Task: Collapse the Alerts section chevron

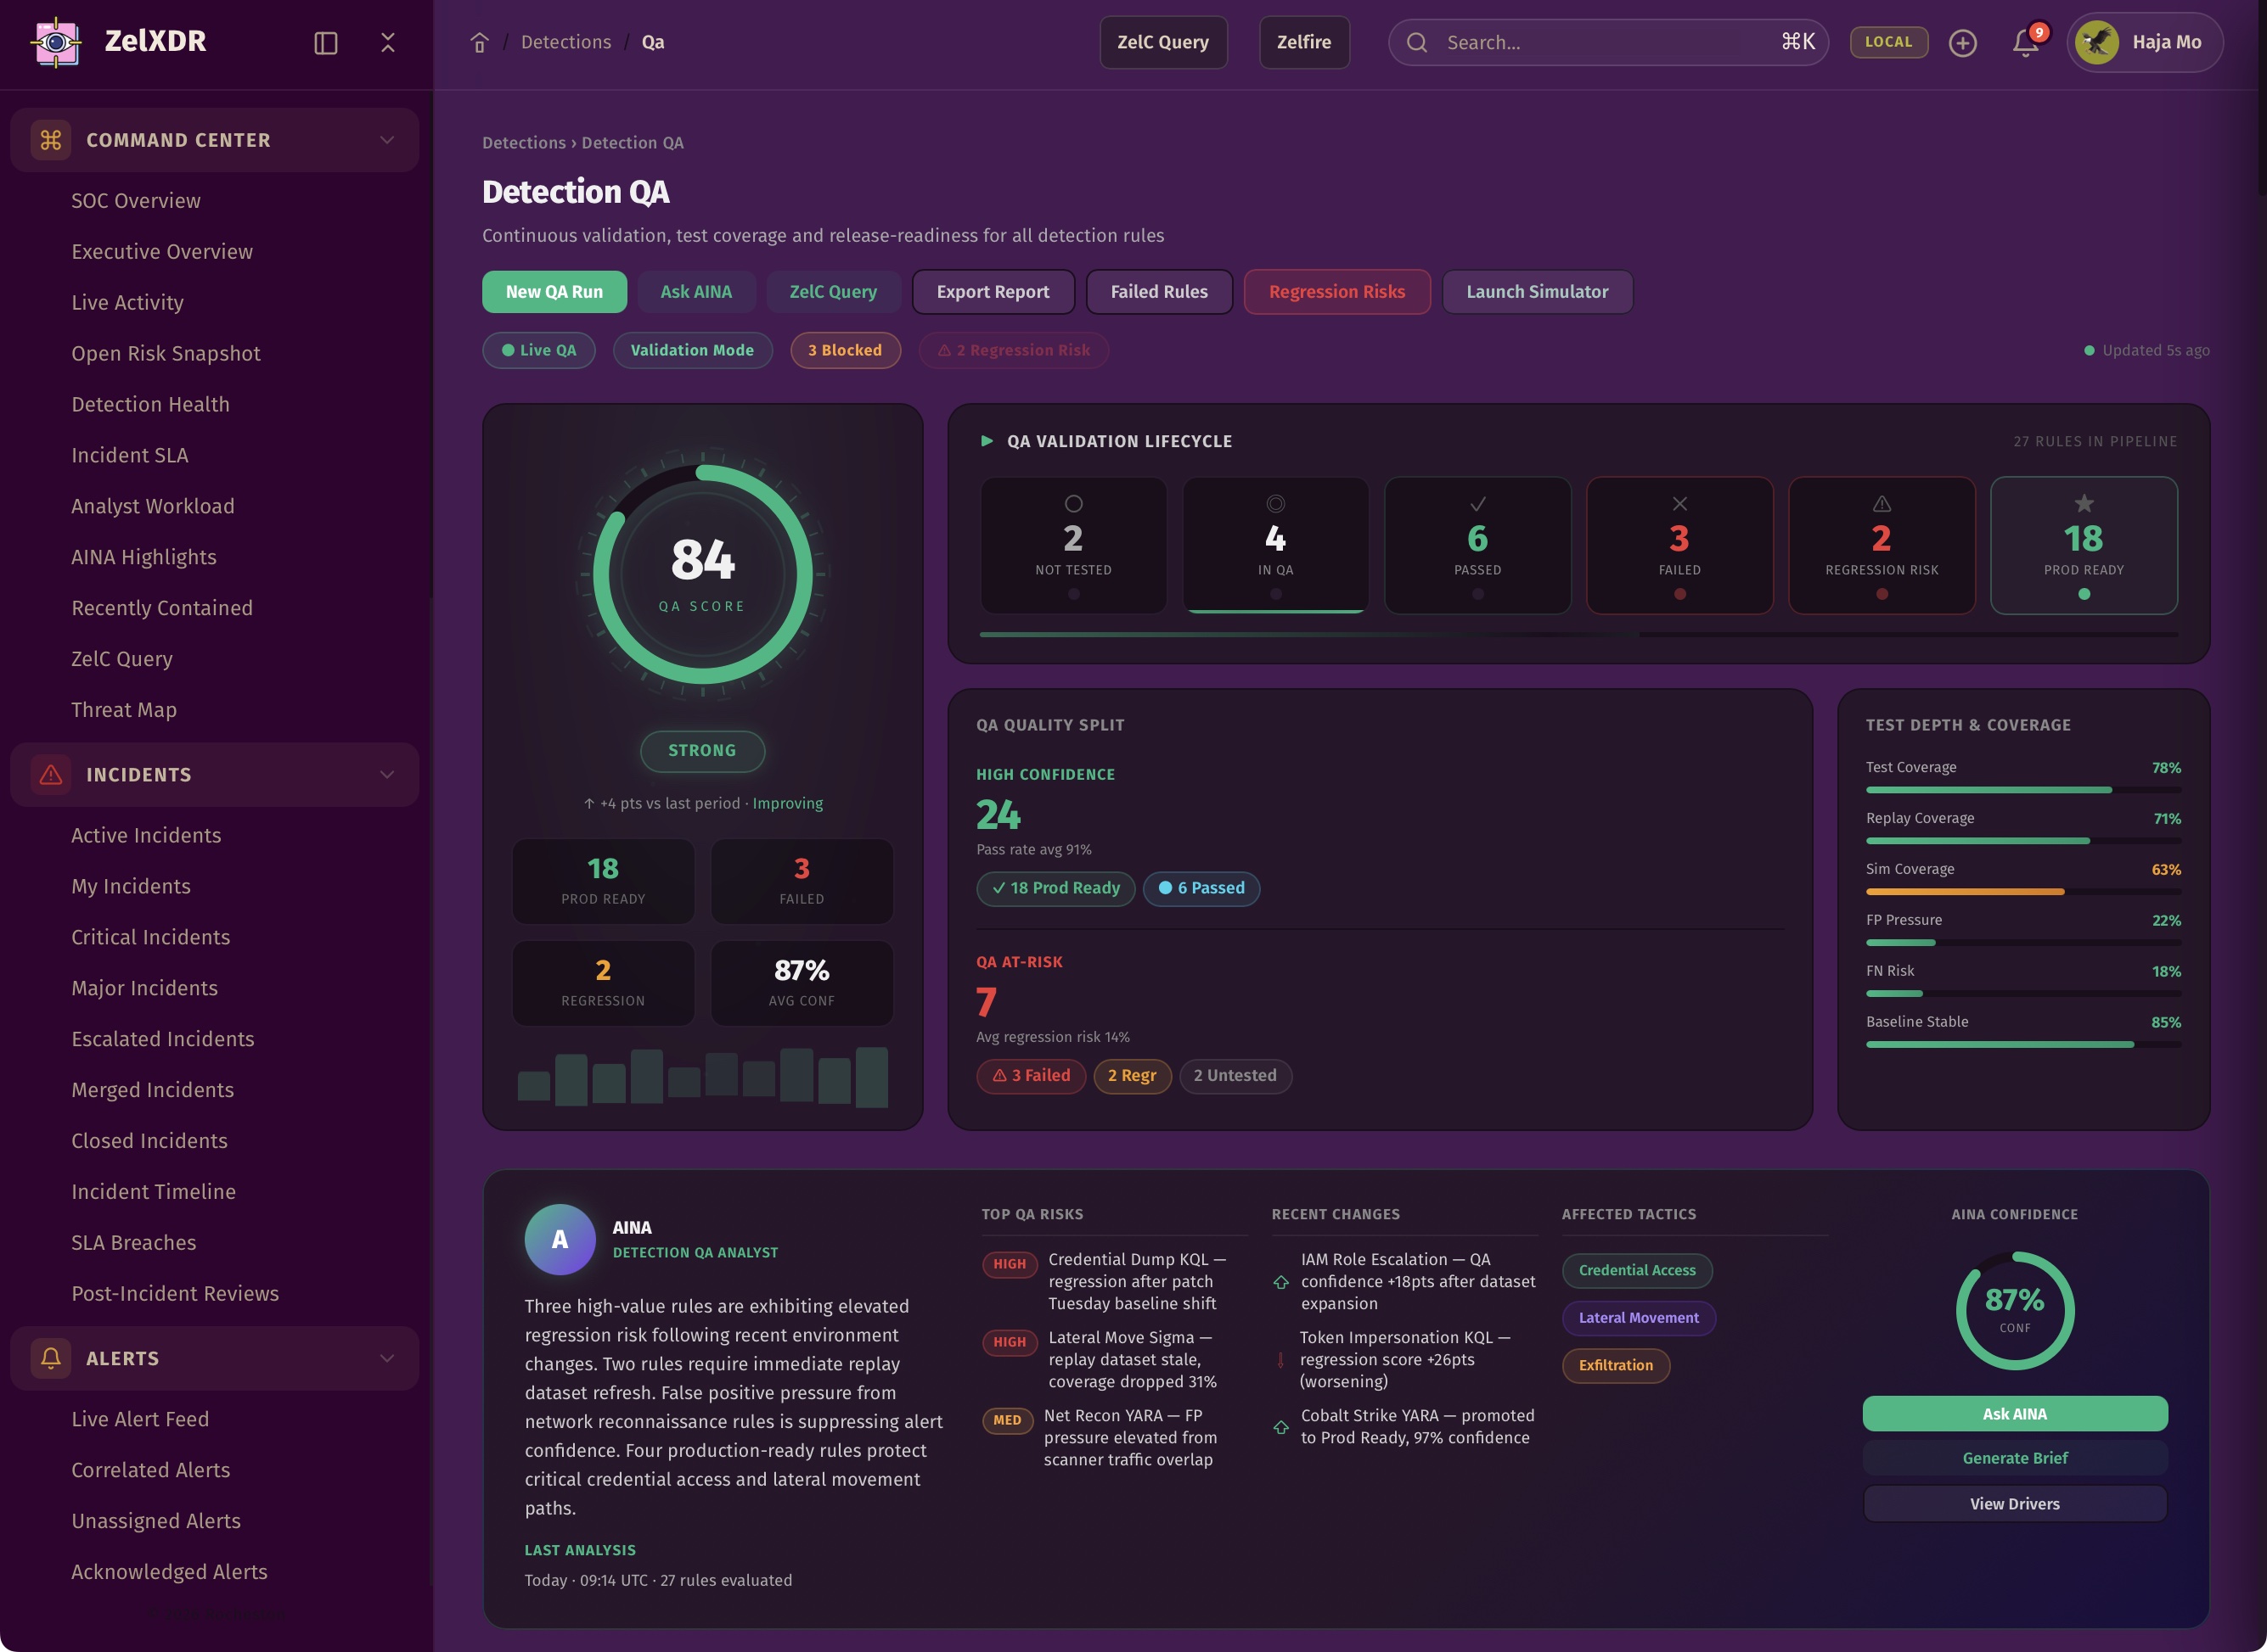Action: (x=387, y=1358)
